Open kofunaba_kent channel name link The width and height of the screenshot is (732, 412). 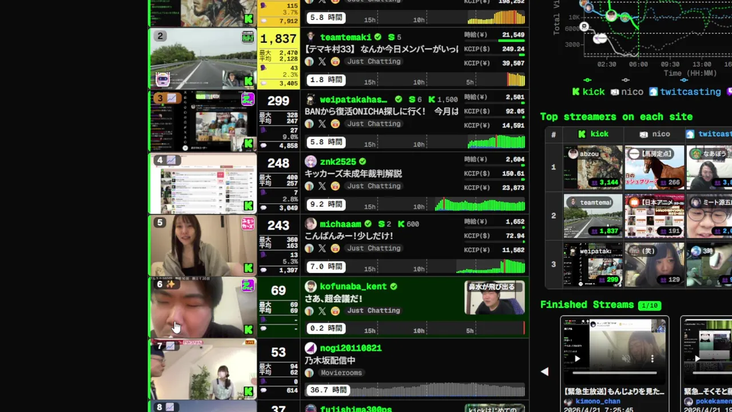coord(353,286)
